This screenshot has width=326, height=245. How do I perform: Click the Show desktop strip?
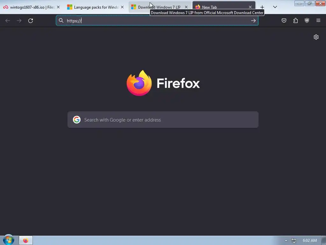click(324, 241)
